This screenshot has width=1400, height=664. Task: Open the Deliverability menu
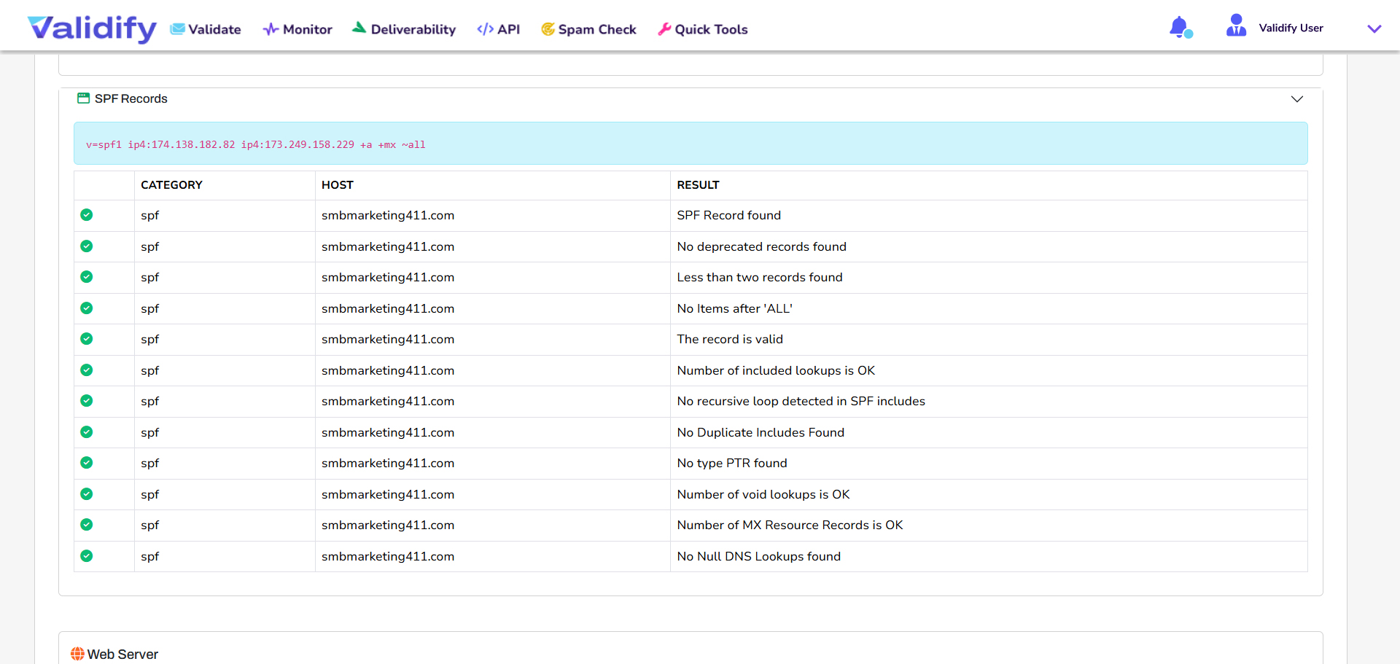(x=404, y=29)
